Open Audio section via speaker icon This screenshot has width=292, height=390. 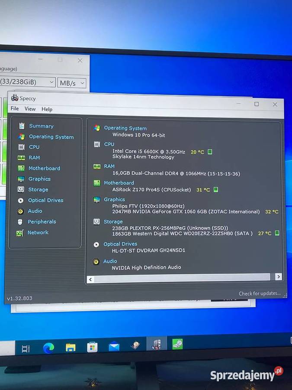coord(20,211)
